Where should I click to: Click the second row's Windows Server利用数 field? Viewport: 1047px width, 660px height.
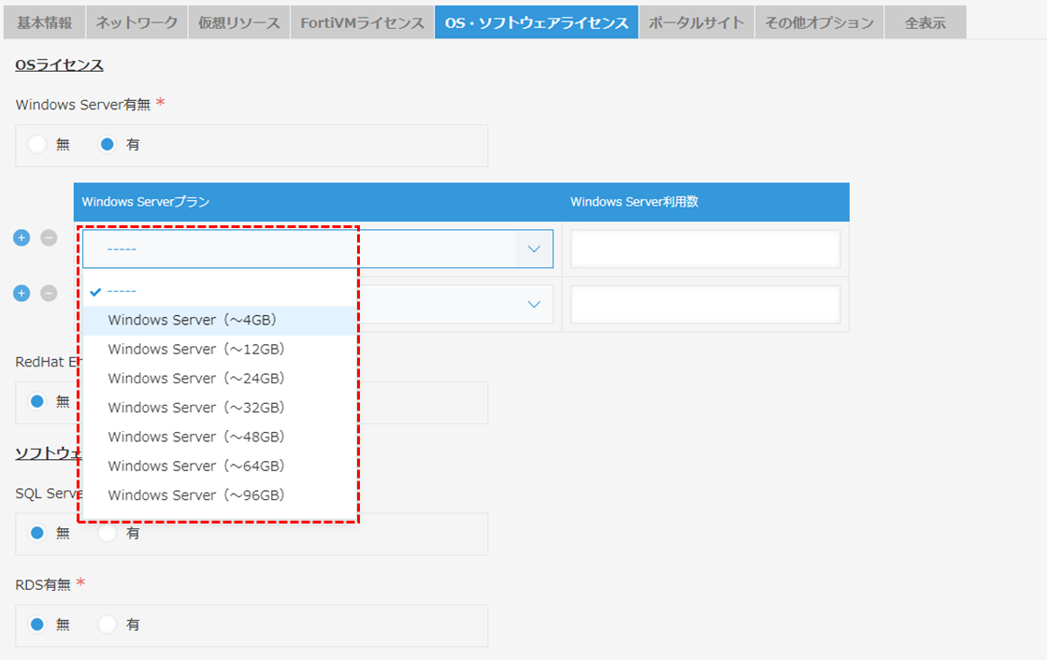tap(705, 305)
